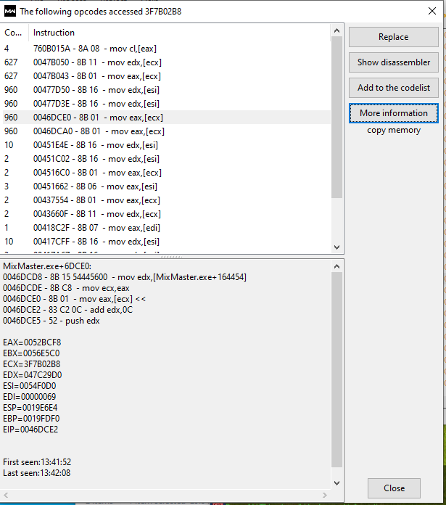Click the Replace button
Screen dimensions: 446x505
pyautogui.click(x=393, y=37)
